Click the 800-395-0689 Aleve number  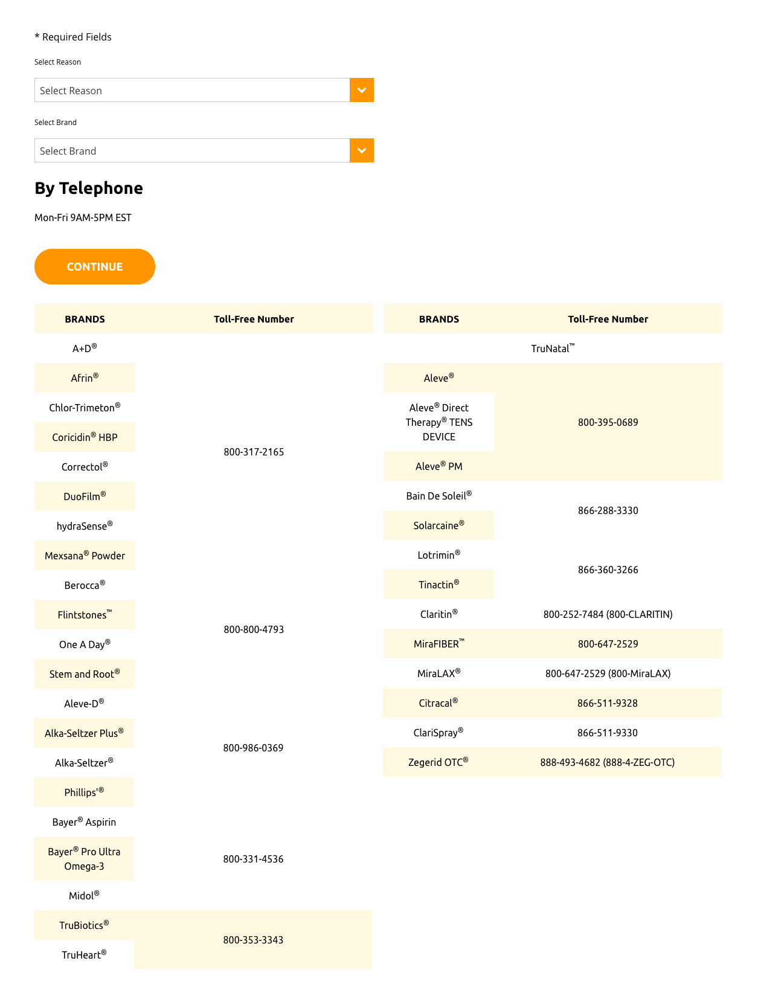[608, 422]
